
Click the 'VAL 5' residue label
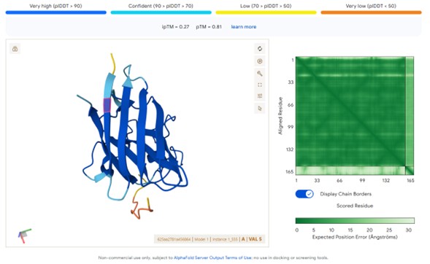(255, 239)
